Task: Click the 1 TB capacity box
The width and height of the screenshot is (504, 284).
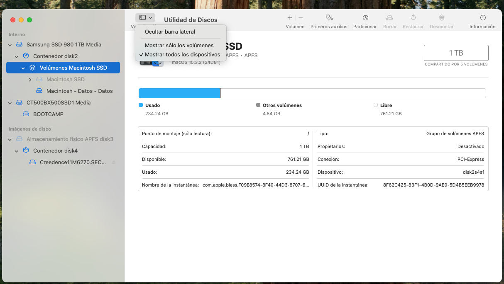Action: [456, 53]
